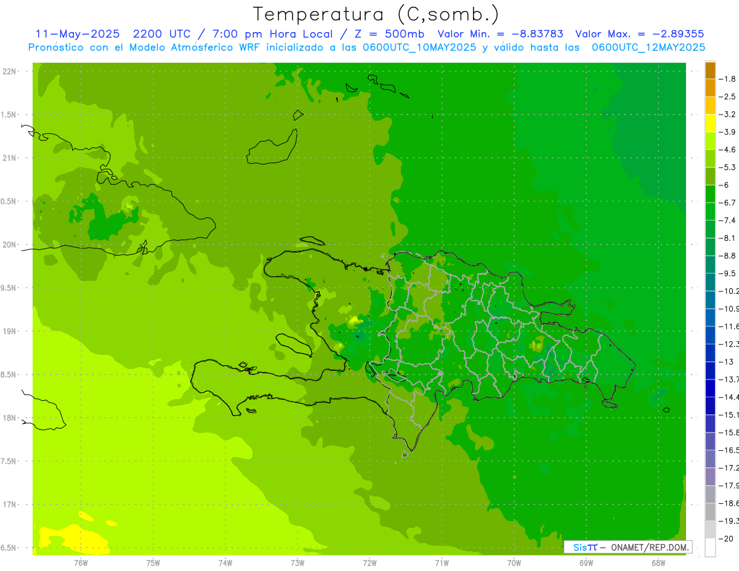Click the '-14.4' colorbar value

(729, 397)
